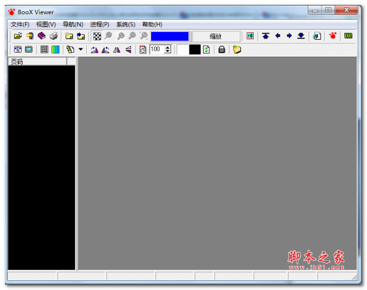Rotate using blue clockwise arrow triangle icon
Screen dimensions: 367x290
coord(94,50)
